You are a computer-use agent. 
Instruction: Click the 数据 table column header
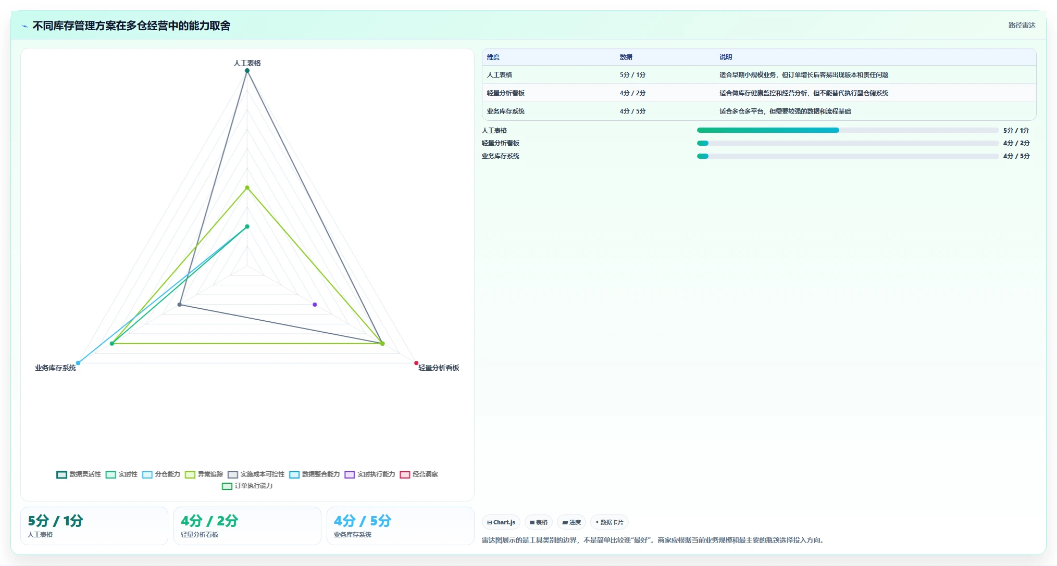tap(626, 57)
